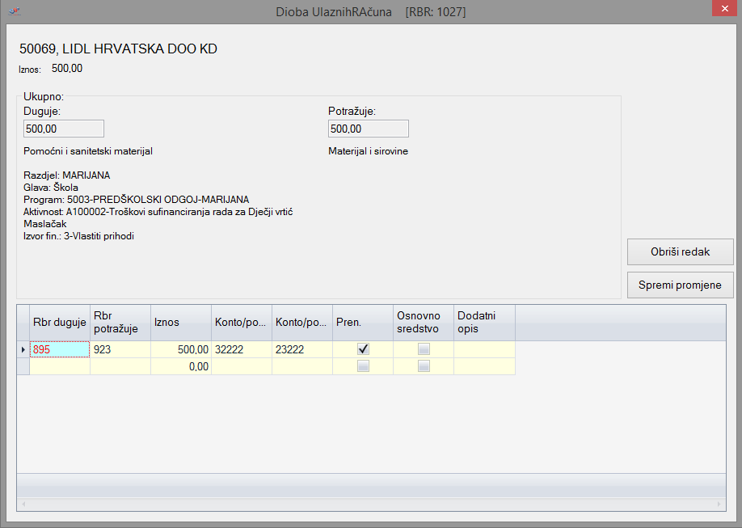
Task: Click the Spremi promjene button
Action: click(x=680, y=285)
